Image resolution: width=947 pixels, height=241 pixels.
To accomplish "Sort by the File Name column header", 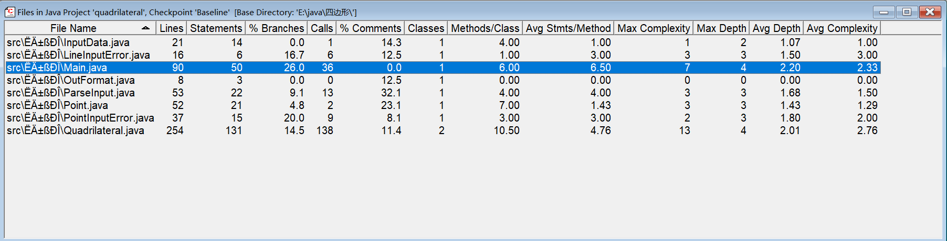I will tap(73, 28).
